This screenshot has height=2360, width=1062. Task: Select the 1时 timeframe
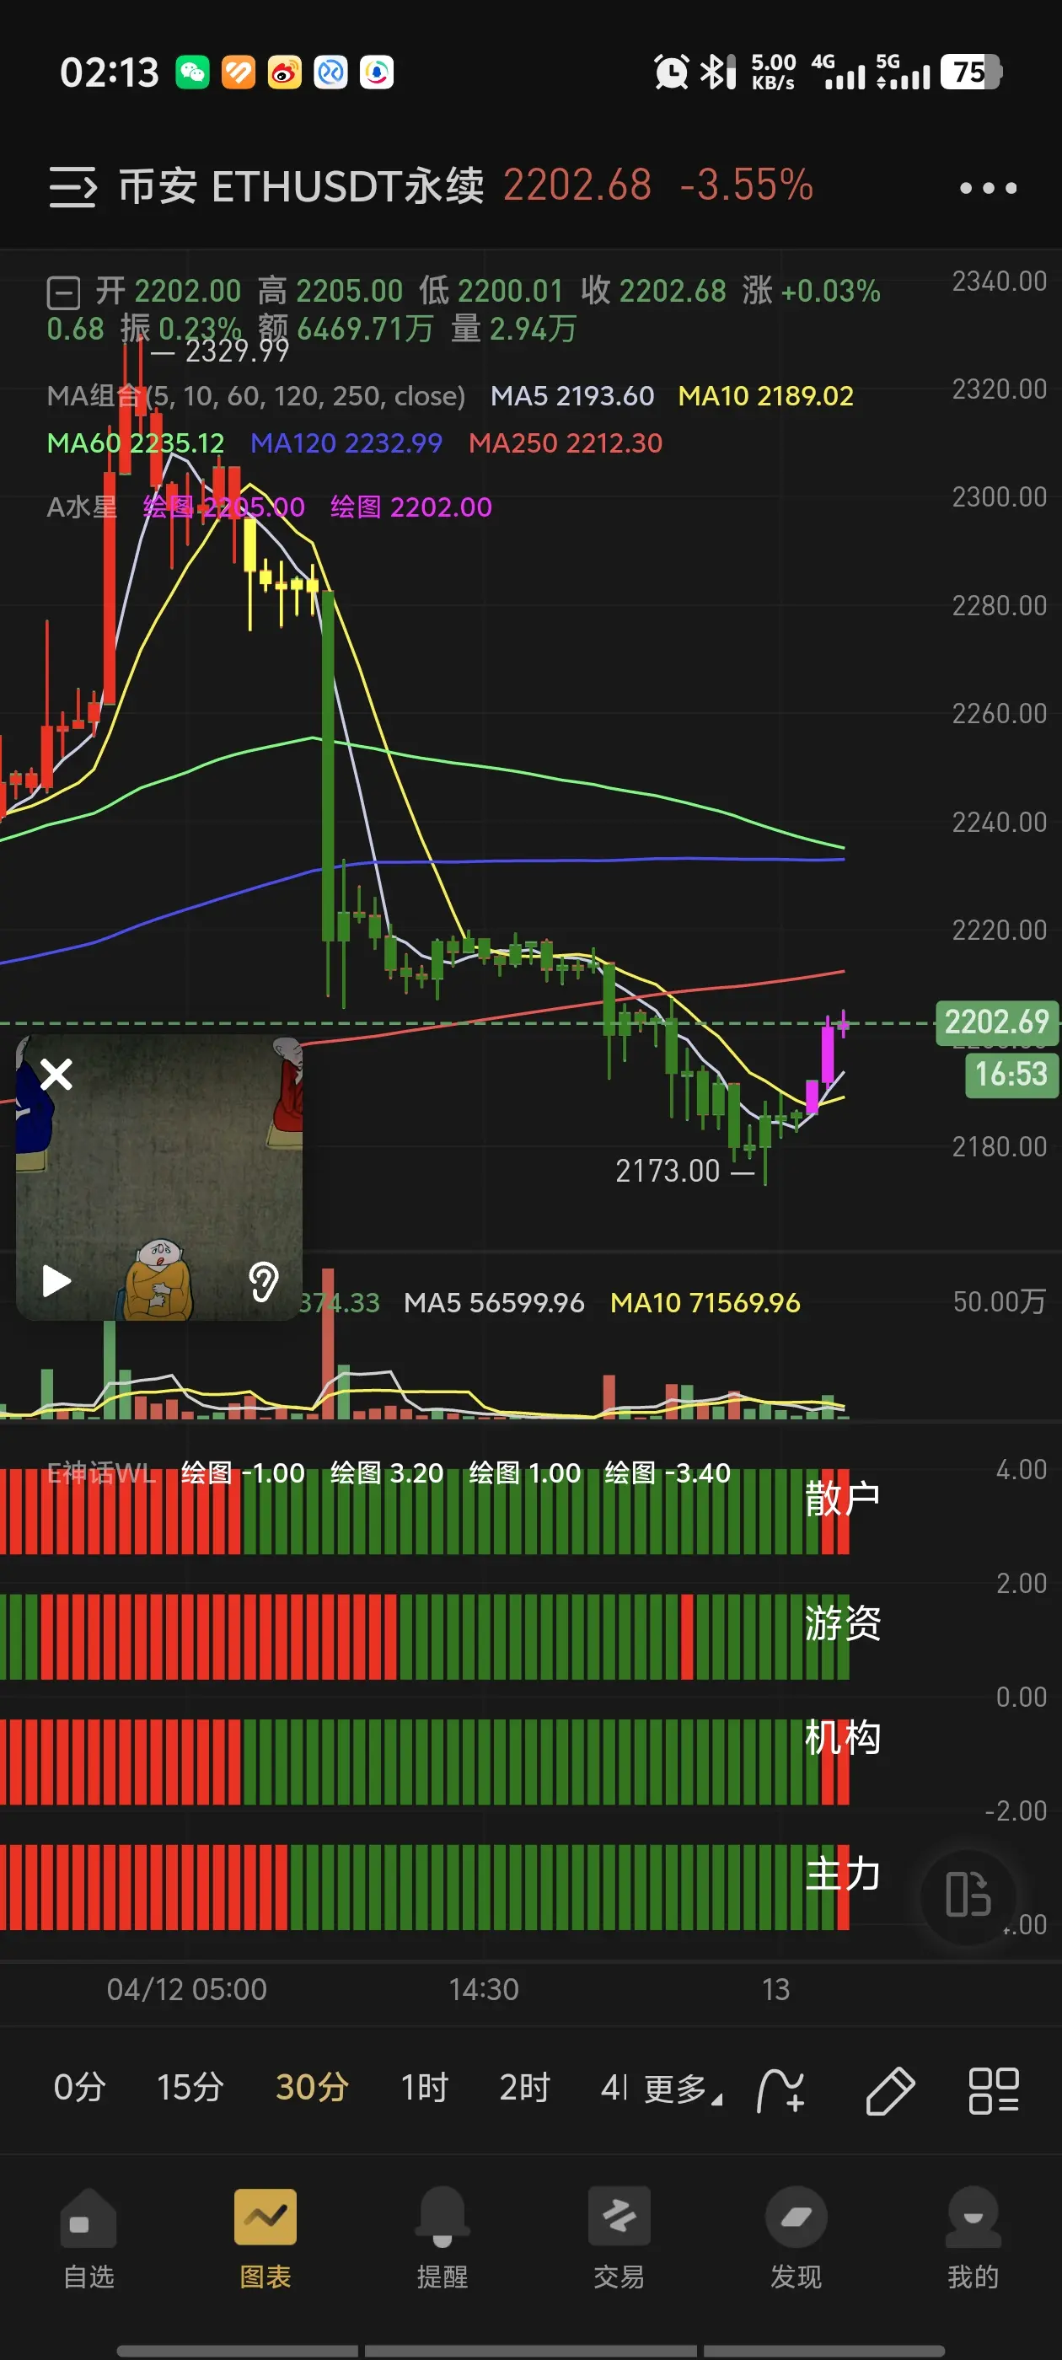pos(424,2088)
